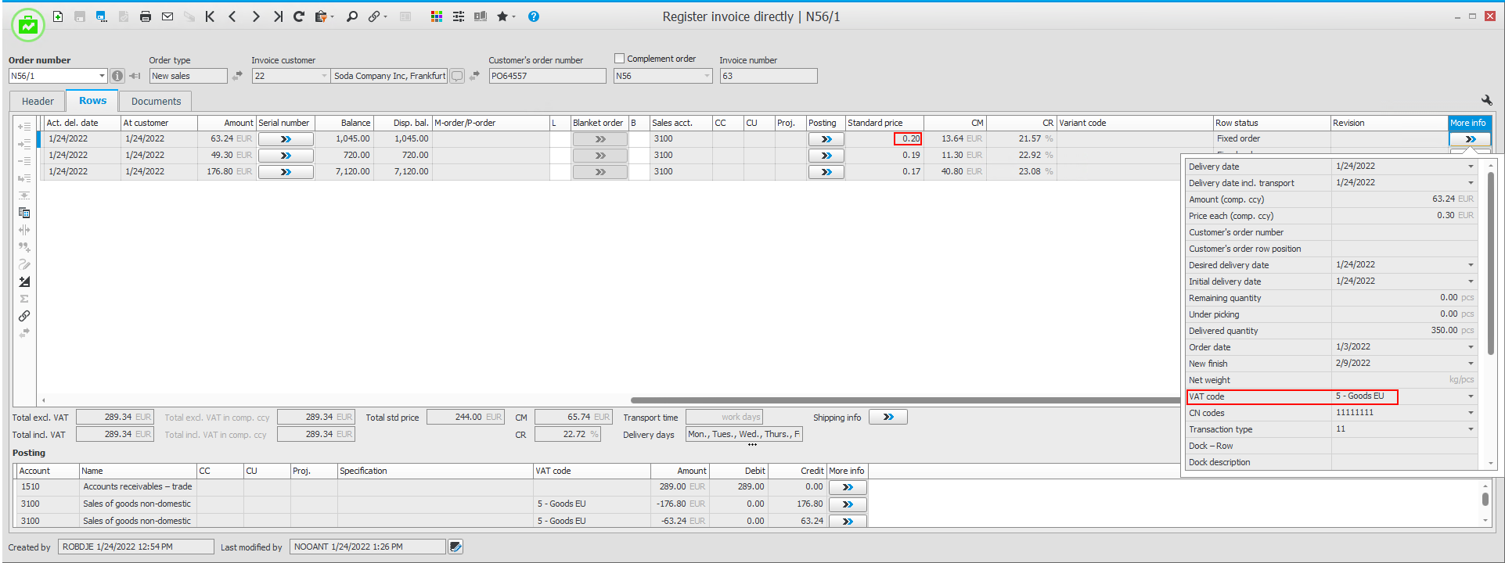Click the blue help question mark

(x=534, y=16)
